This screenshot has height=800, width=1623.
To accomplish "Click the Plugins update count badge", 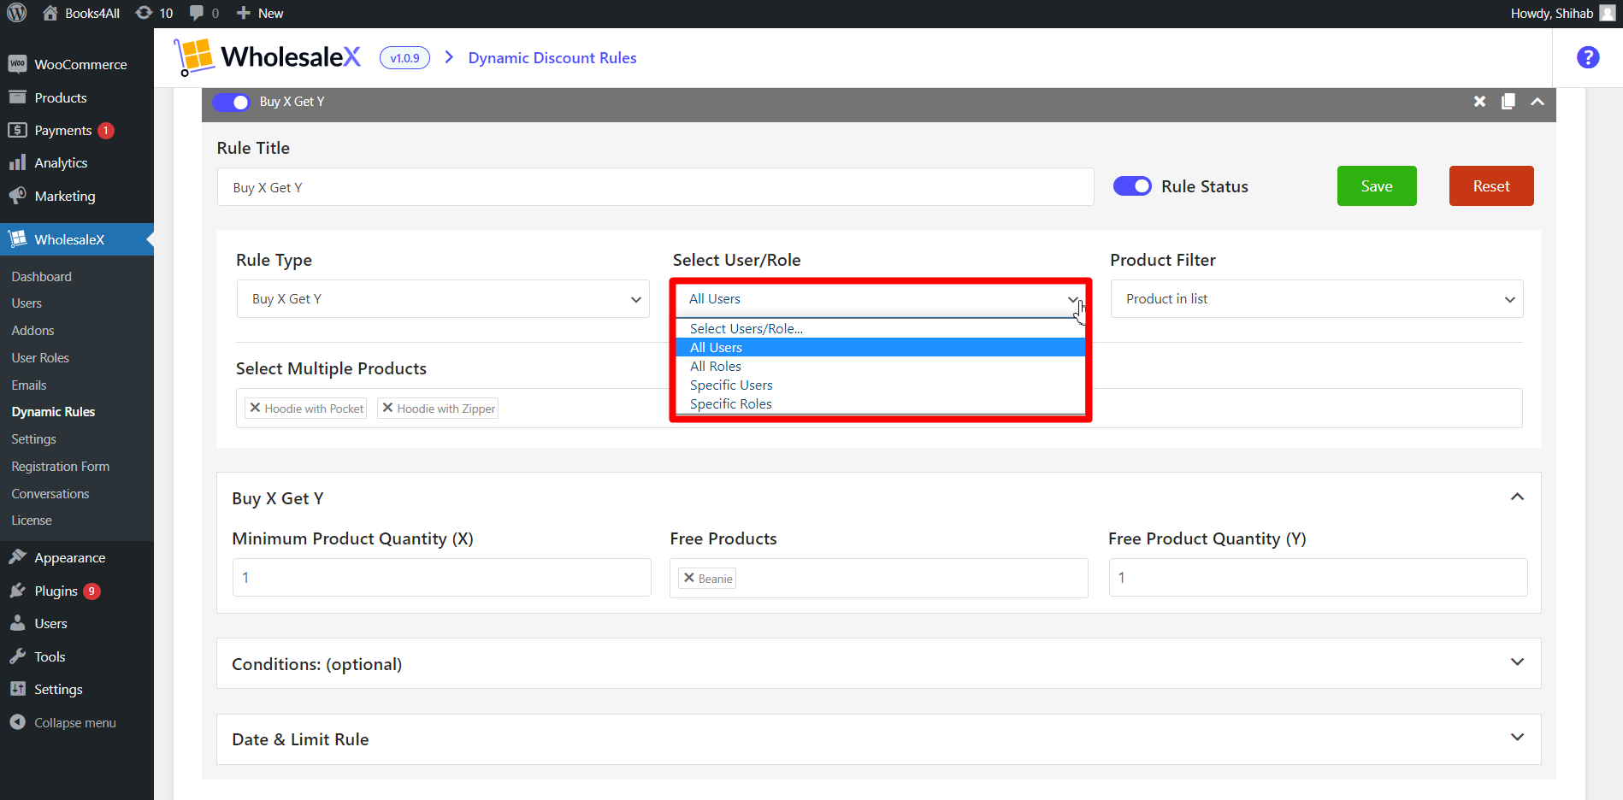I will pyautogui.click(x=91, y=591).
